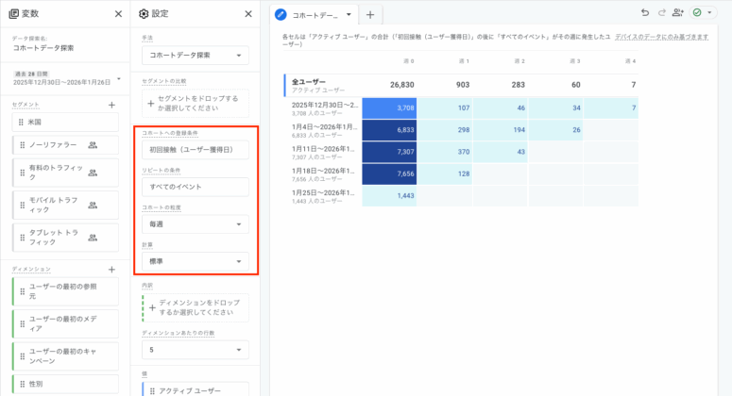Click the すべてのイベント return criteria field
The height and width of the screenshot is (396, 732).
(196, 187)
